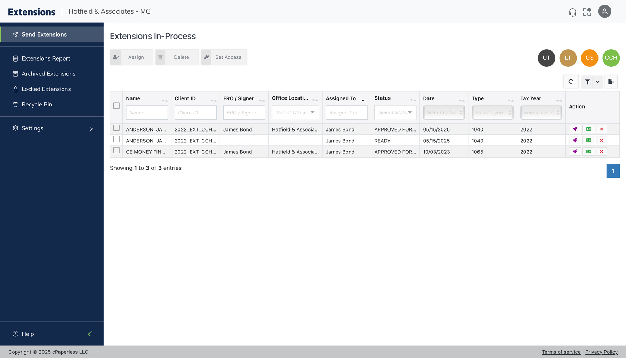Check the GE MONEY FIN row checkbox
The image size is (626, 358).
pos(117,150)
